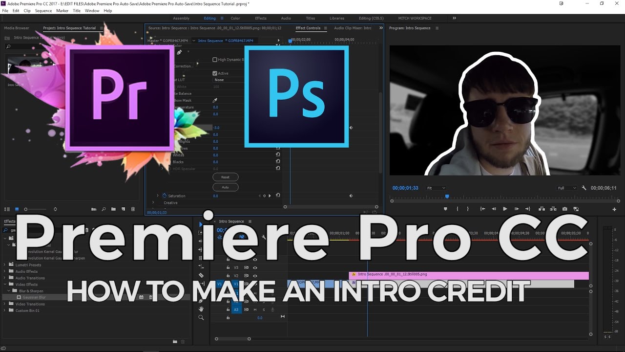625x352 pixels.
Task: Expand the Audio Transitions folder
Action: tap(5, 278)
